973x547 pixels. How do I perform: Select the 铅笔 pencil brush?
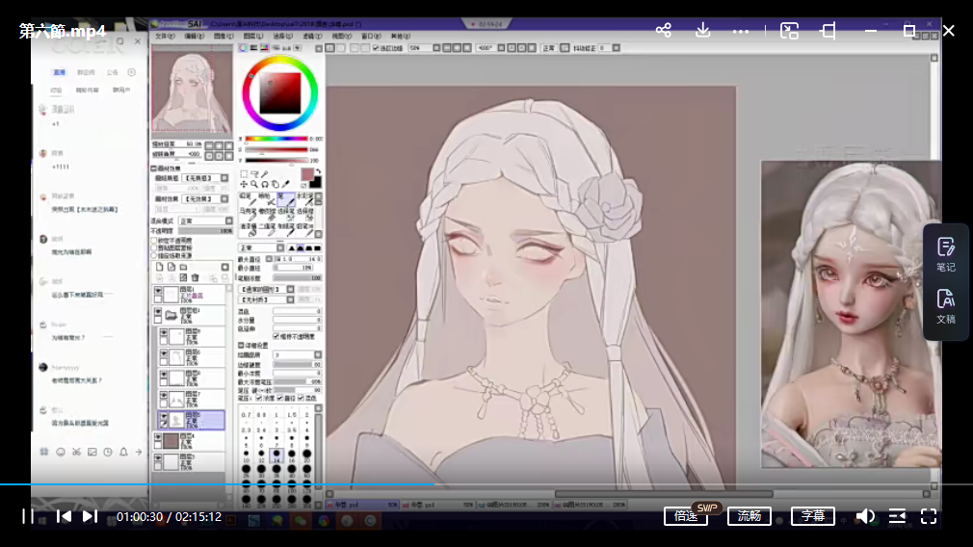249,199
